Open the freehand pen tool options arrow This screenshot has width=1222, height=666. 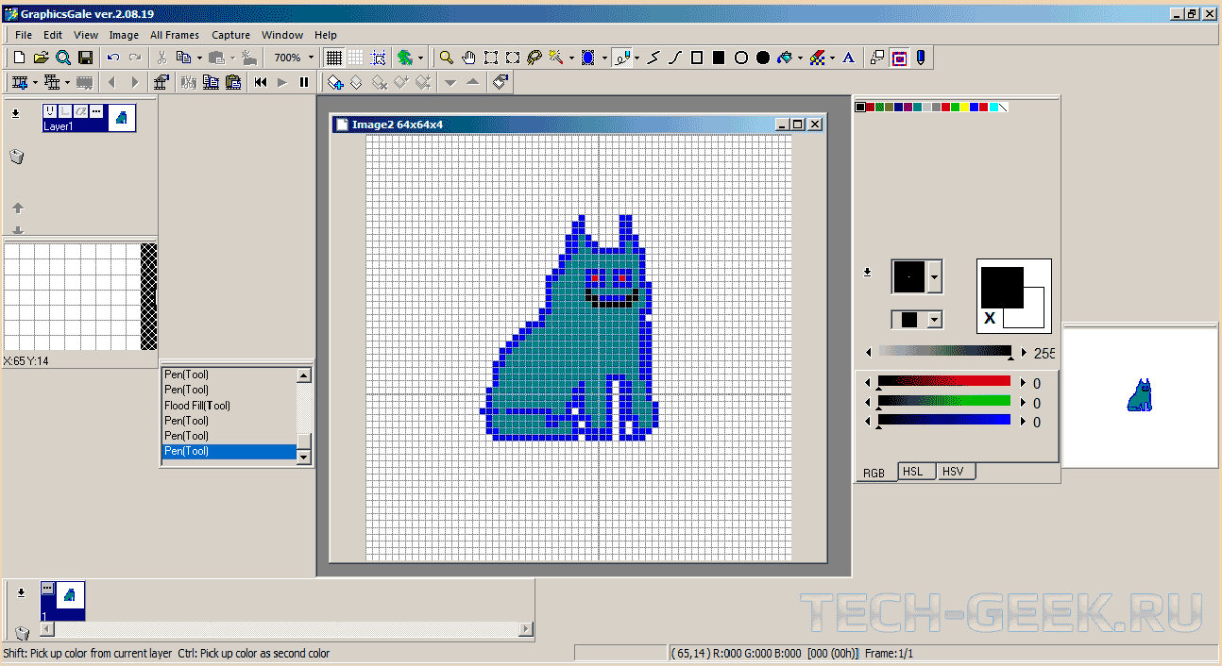(x=637, y=58)
